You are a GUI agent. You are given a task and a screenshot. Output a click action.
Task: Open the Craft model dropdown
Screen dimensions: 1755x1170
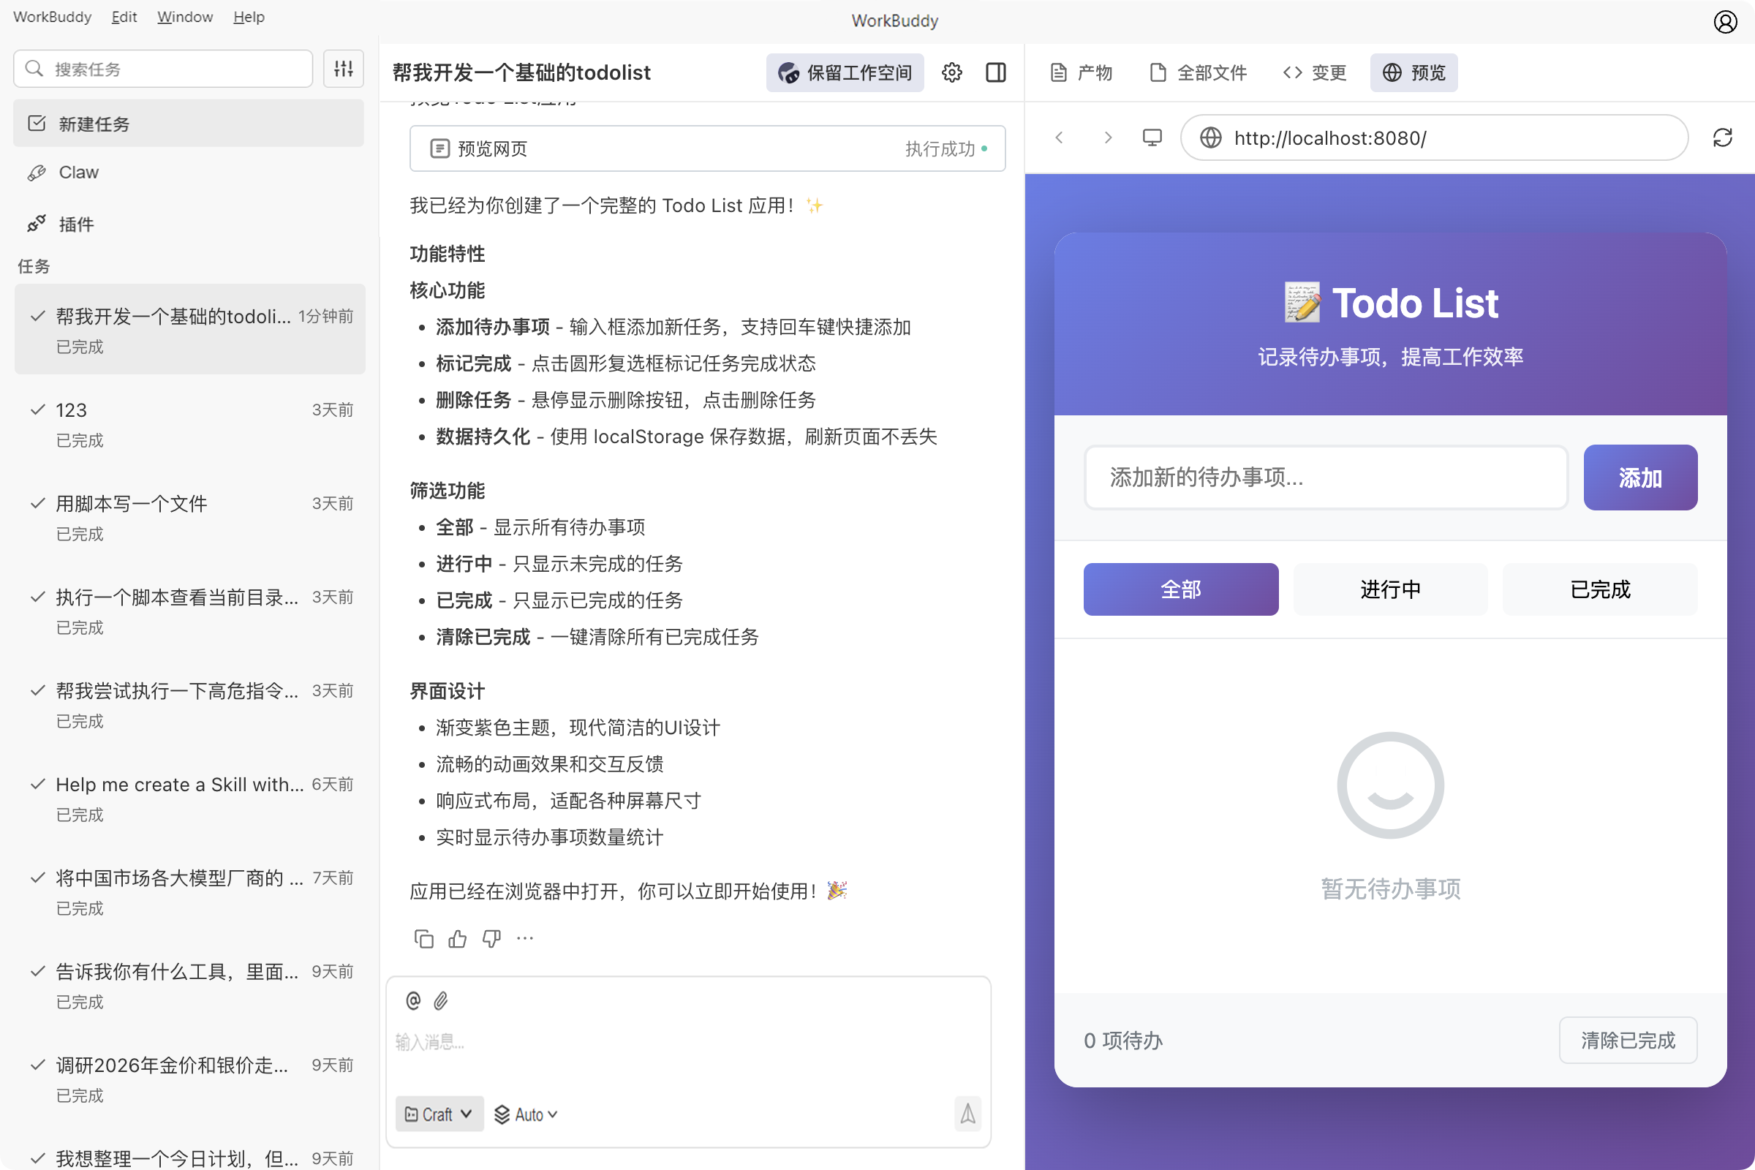[439, 1113]
